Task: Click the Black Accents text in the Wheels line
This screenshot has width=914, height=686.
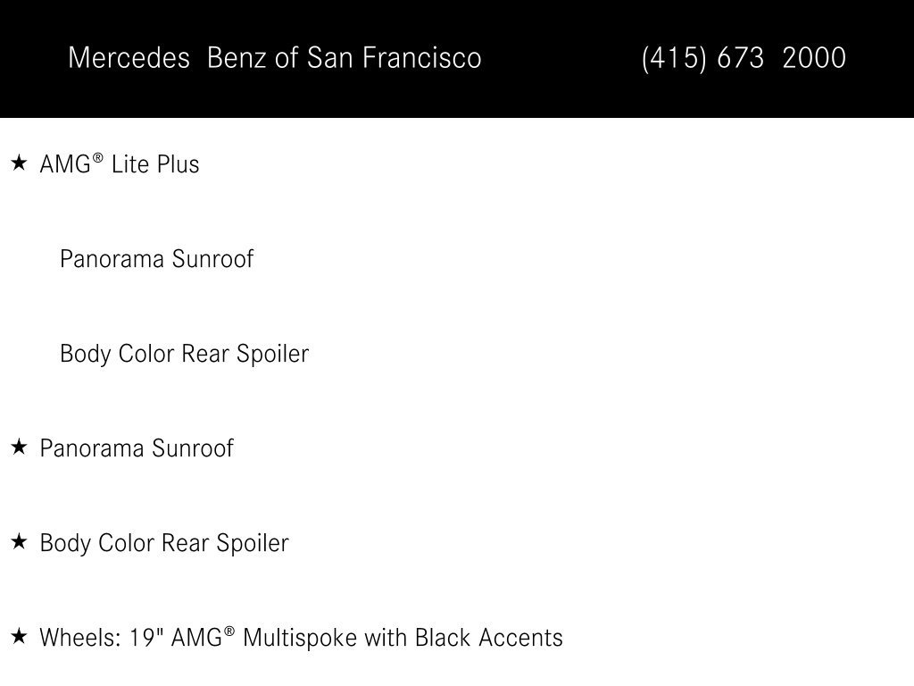Action: (488, 638)
